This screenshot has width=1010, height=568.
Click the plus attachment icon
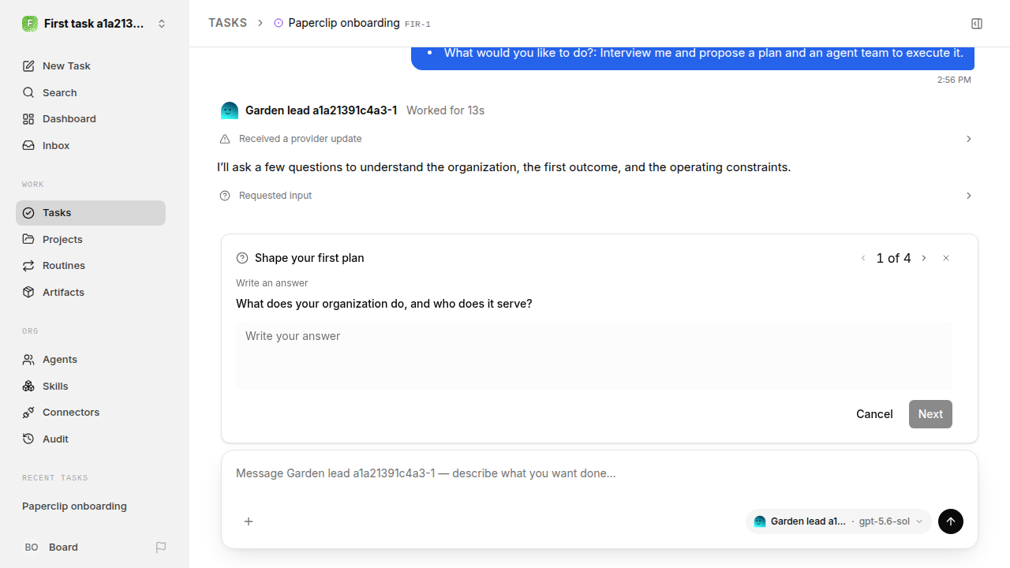tap(249, 521)
